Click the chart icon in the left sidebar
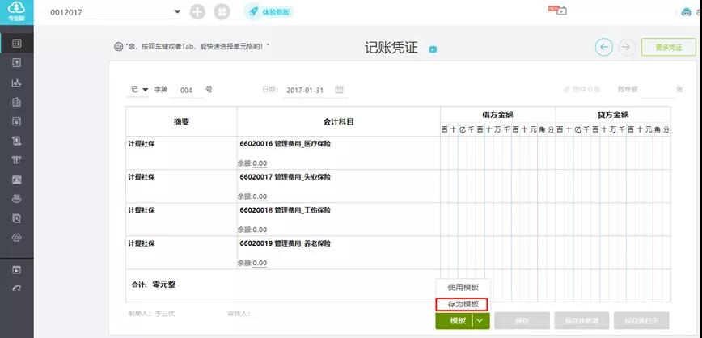Screen dimensions: 702x338 click(16, 82)
